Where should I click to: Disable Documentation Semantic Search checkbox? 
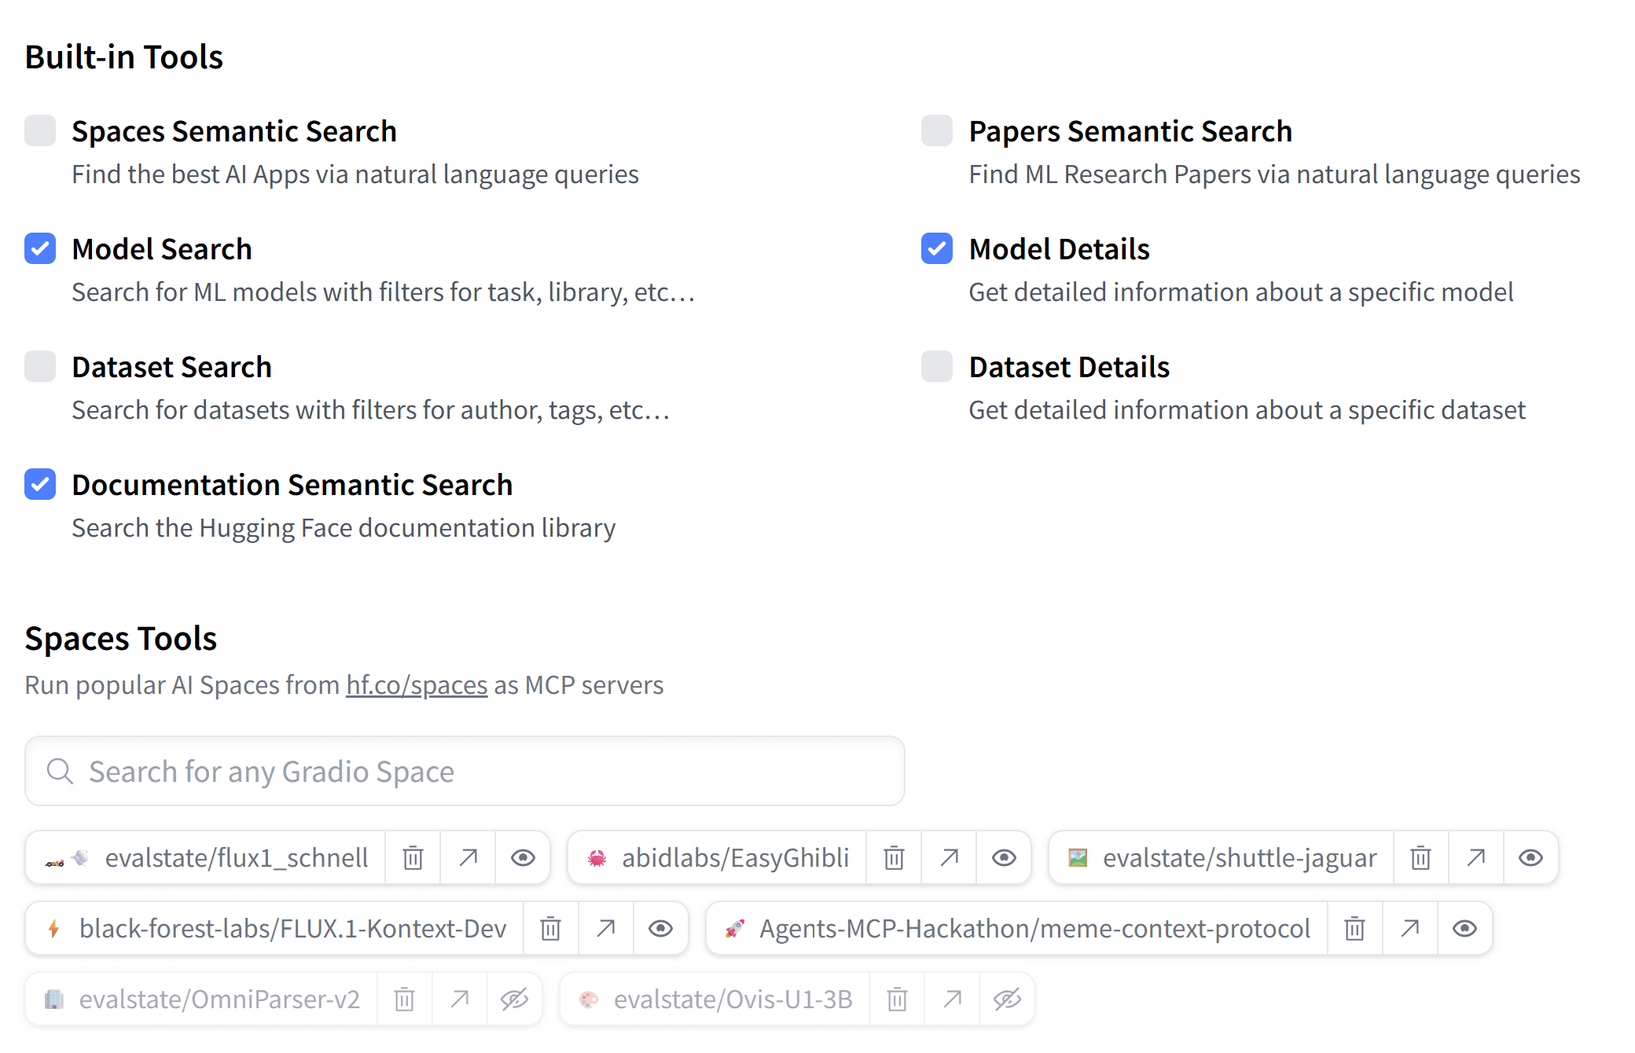tap(40, 484)
